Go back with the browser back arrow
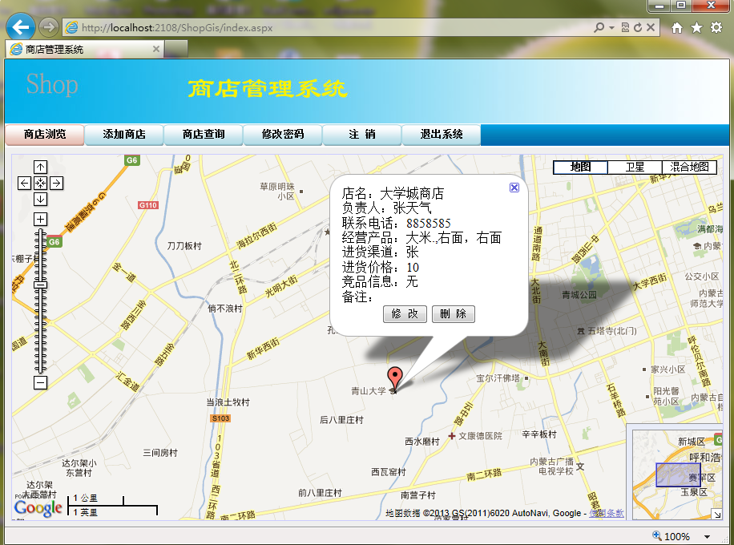The image size is (734, 545). point(21,27)
